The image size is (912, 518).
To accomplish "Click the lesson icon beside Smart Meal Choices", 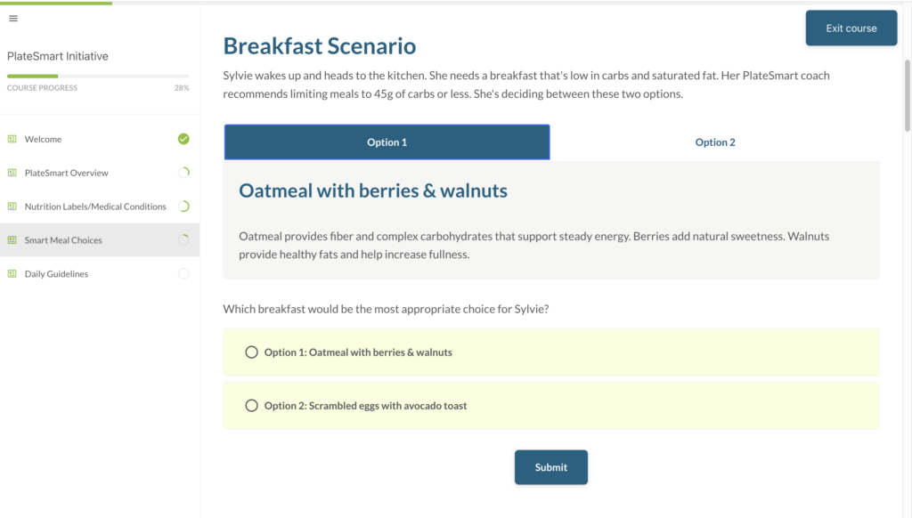I will (12, 240).
